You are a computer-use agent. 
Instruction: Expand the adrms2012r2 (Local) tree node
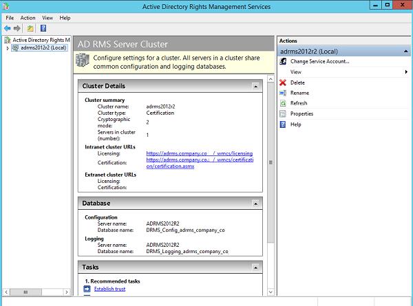point(8,48)
